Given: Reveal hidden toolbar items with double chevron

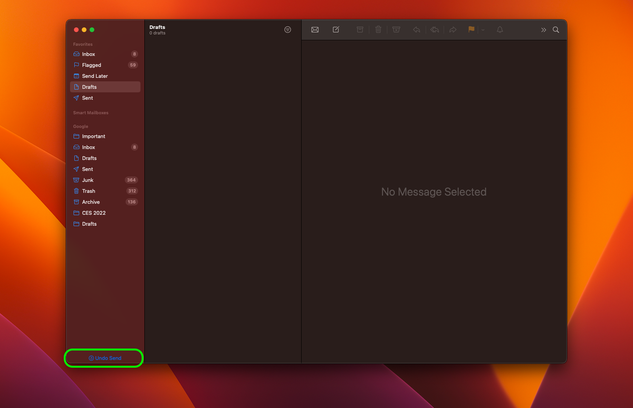Looking at the screenshot, I should (543, 30).
